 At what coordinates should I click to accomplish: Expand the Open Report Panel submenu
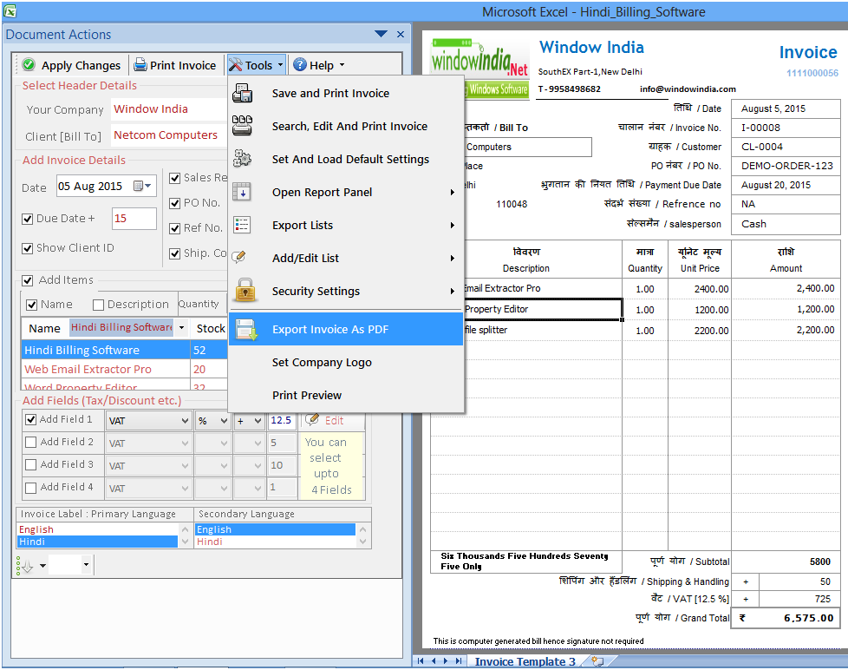(x=452, y=192)
